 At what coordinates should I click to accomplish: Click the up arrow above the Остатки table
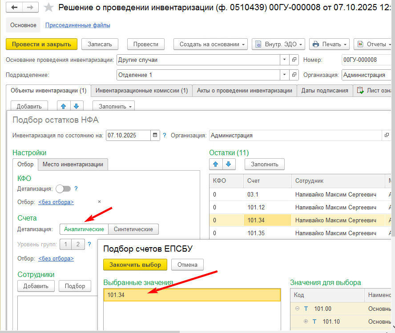coord(215,164)
